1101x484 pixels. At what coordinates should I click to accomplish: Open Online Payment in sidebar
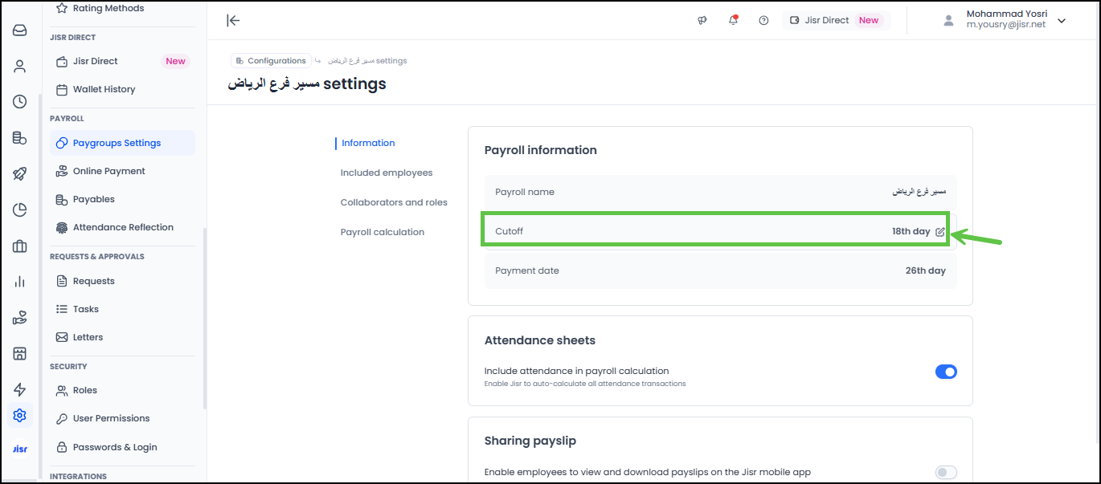pyautogui.click(x=108, y=171)
